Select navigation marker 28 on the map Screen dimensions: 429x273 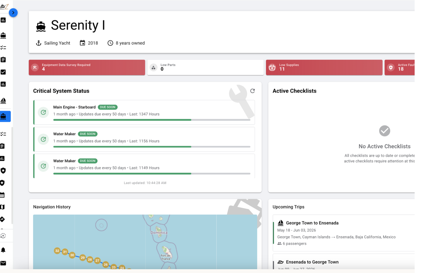pyautogui.click(x=90, y=260)
